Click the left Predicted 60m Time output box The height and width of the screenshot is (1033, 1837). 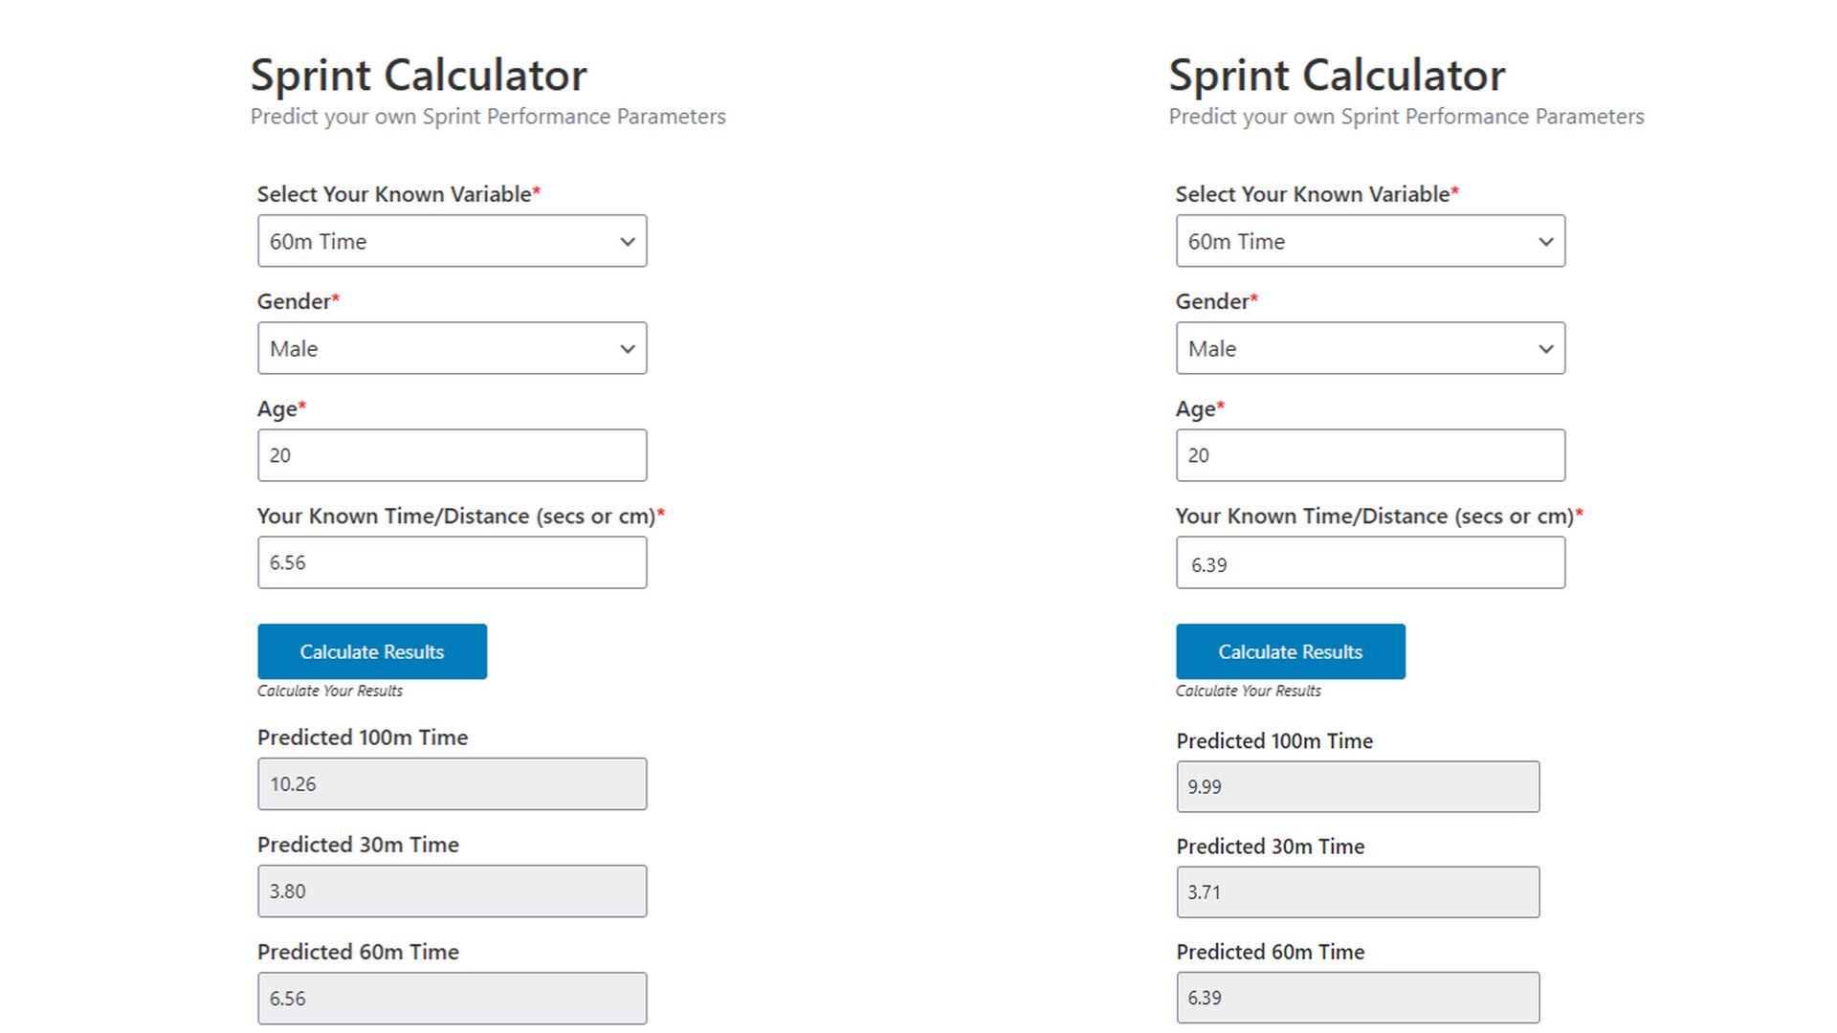click(452, 999)
